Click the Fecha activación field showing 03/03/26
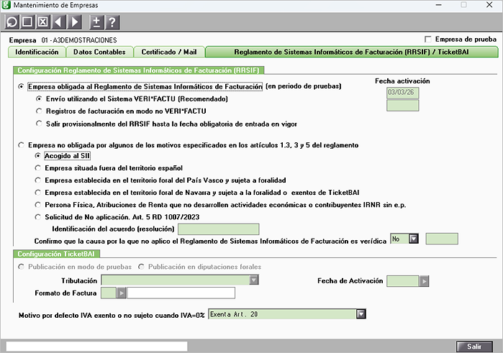This screenshot has width=503, height=353. point(402,92)
